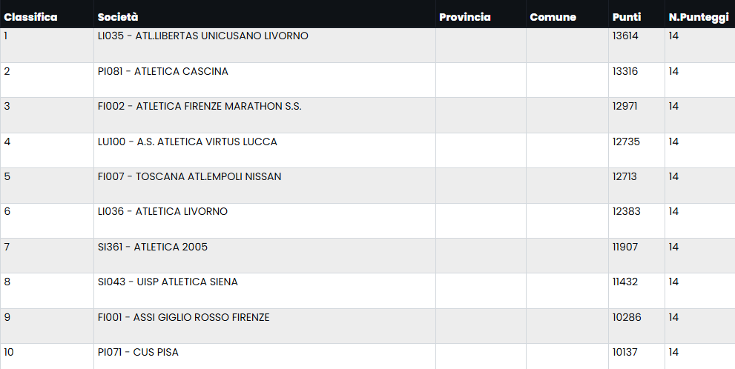735x369 pixels.
Task: Select ATL.LIBERTAS UNICUSANO LIVORNO team name
Action: pyautogui.click(x=202, y=36)
